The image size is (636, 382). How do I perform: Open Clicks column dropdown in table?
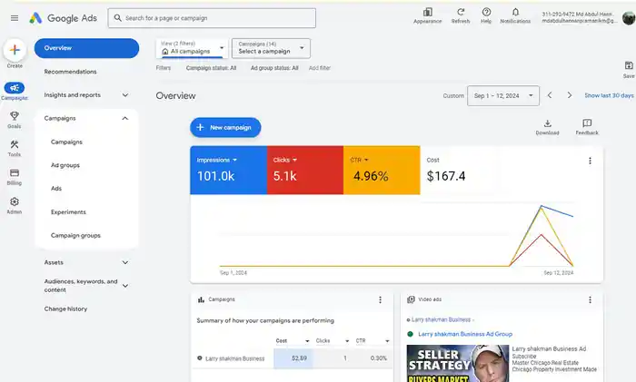(x=347, y=341)
